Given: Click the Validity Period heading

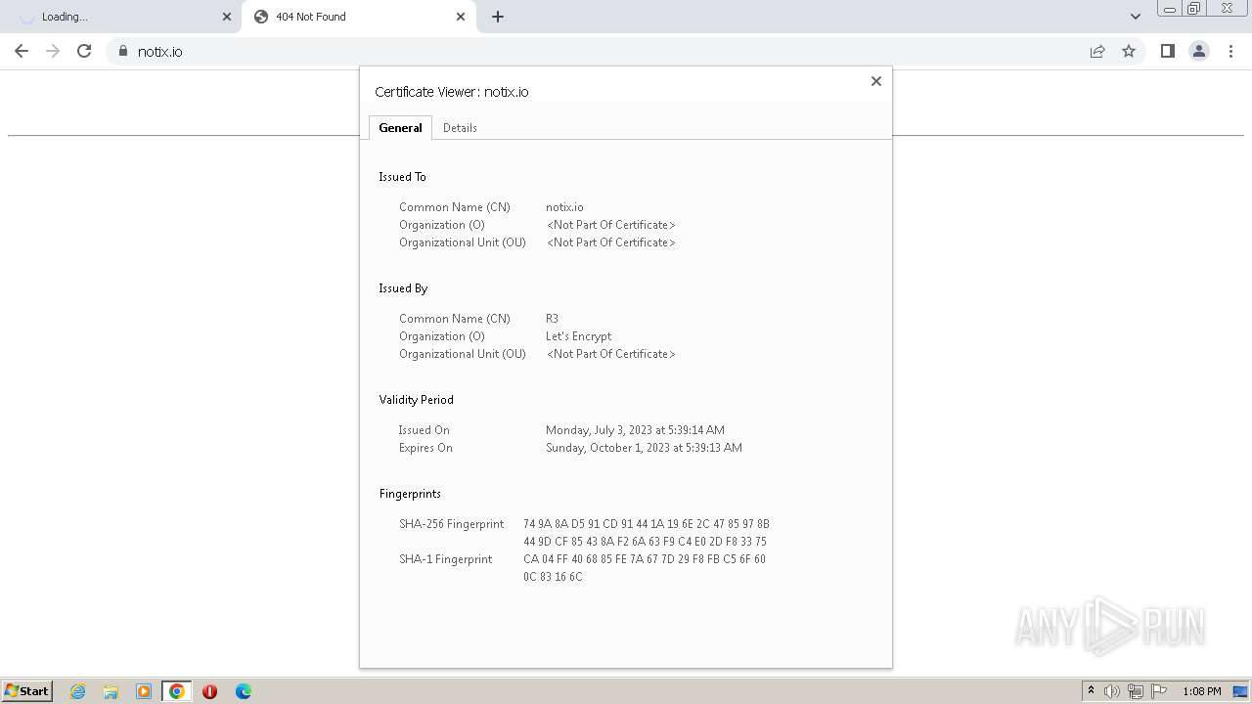Looking at the screenshot, I should 416,400.
